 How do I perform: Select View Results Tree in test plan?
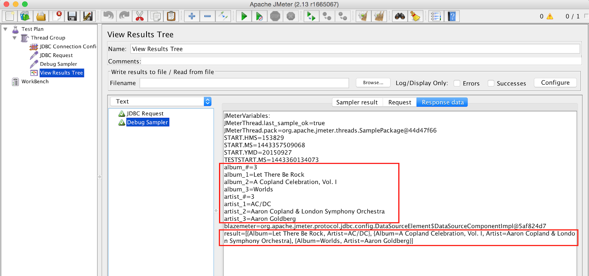click(x=61, y=73)
